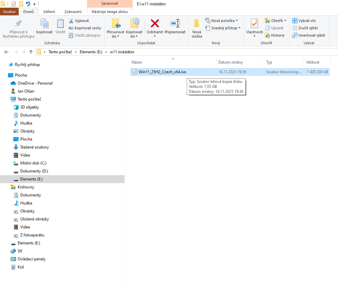Screen dimensions: 338x288
Task: Select the highlighted Elements (E:) under Tento počítač
Action: [x=62, y=179]
